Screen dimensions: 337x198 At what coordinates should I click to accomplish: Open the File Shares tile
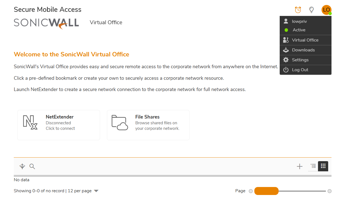(148, 125)
